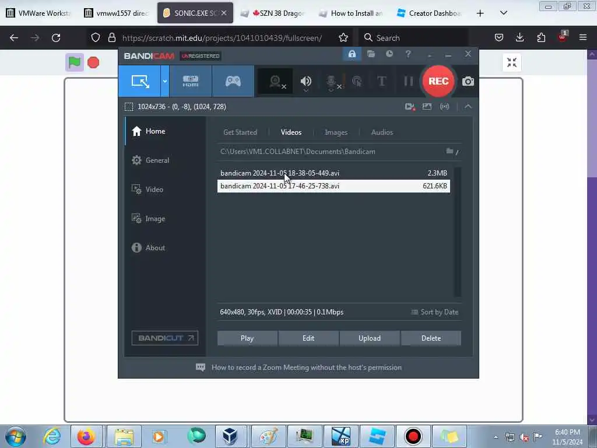Screen dimensions: 597x448
Task: Select bandicam 2024-11-05 18-38-05-449.avi
Action: (333, 173)
